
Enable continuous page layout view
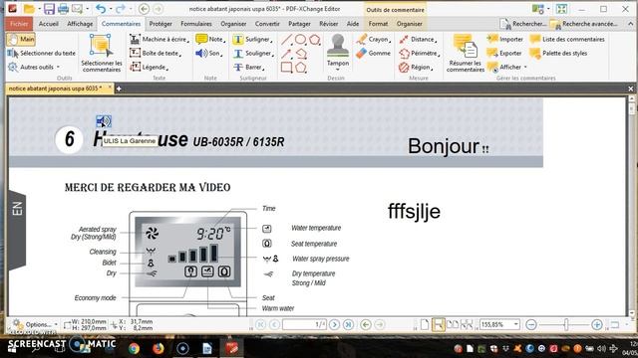coord(439,324)
